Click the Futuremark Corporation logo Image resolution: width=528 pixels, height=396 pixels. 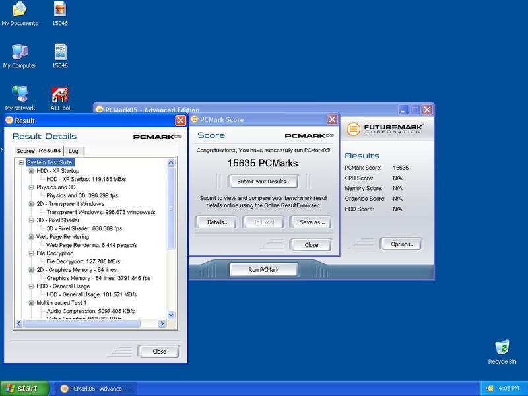[385, 129]
